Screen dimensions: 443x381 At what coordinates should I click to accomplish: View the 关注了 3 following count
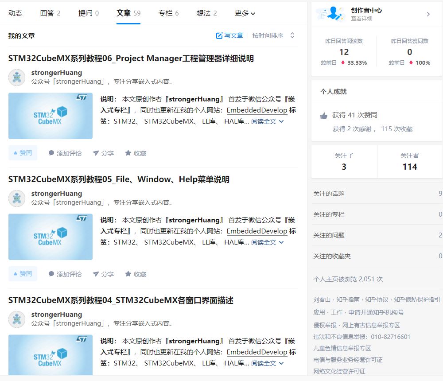point(344,162)
